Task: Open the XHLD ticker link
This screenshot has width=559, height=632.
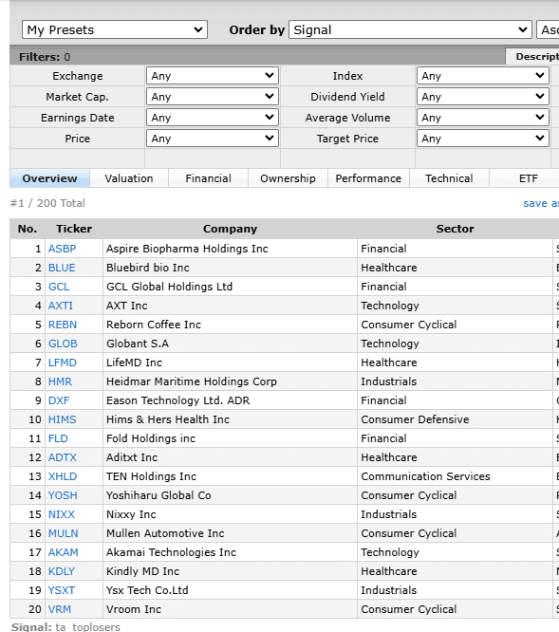Action: tap(63, 476)
